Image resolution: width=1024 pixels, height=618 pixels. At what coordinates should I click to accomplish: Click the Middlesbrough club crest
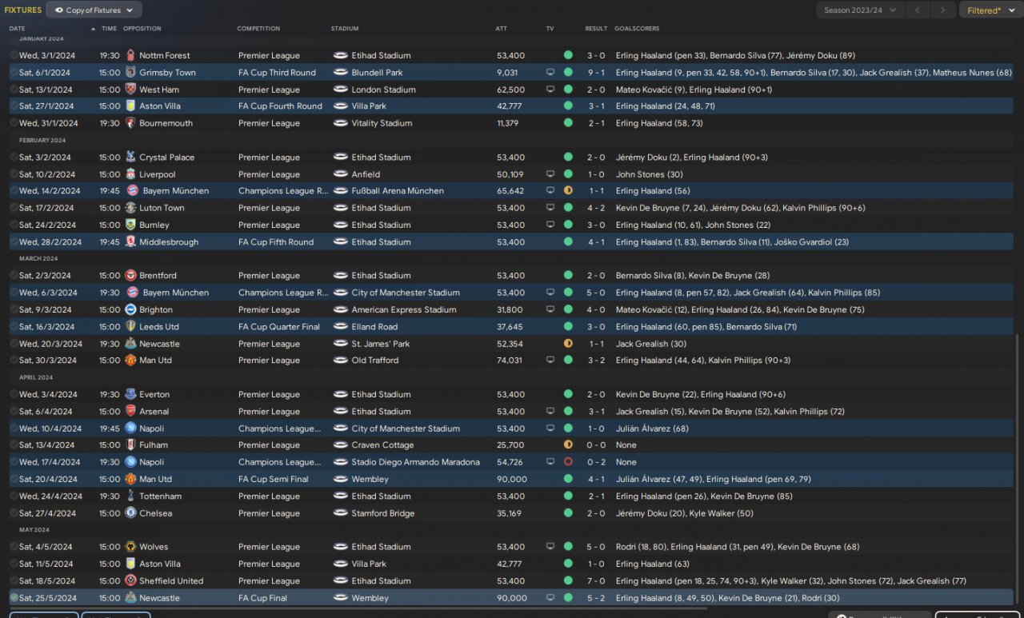130,242
